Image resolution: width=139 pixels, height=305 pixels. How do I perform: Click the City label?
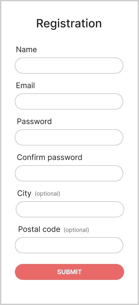(x=24, y=194)
